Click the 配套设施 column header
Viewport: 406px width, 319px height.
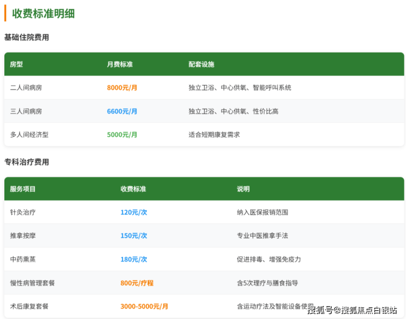(201, 64)
